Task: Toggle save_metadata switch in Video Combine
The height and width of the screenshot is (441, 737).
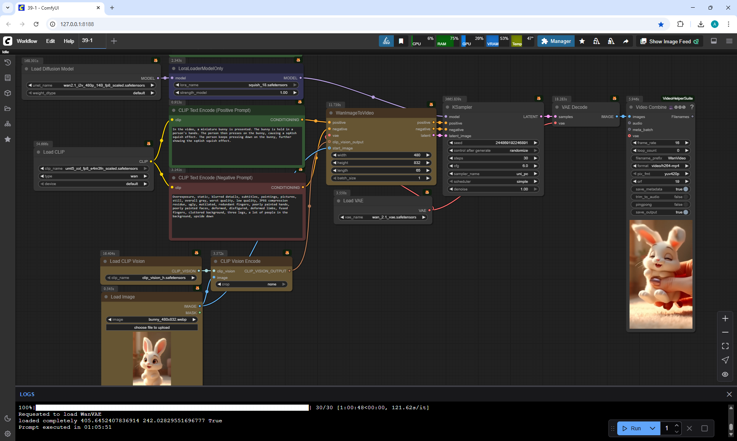Action: 685,189
